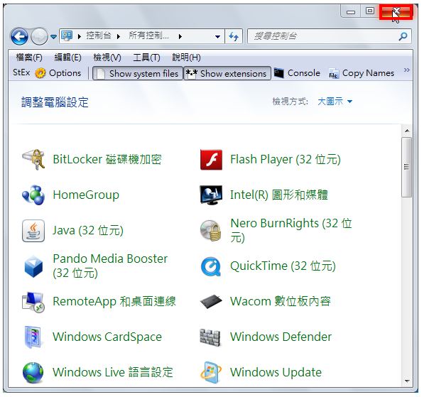This screenshot has width=429, height=397.
Task: Open the QuickTime blue Q icon
Action: pyautogui.click(x=211, y=266)
